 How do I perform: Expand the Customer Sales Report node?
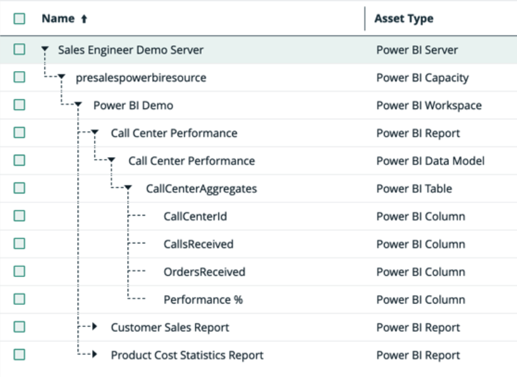point(94,327)
